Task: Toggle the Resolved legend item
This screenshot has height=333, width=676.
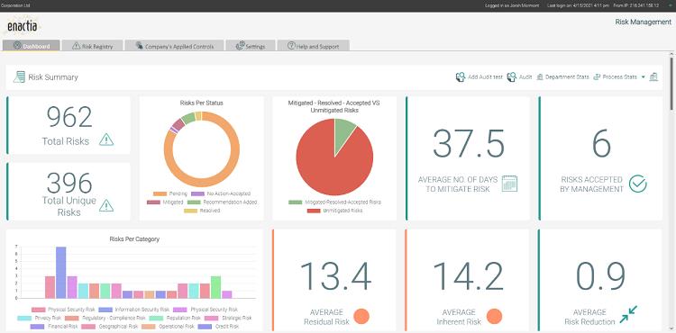Action: click(202, 211)
